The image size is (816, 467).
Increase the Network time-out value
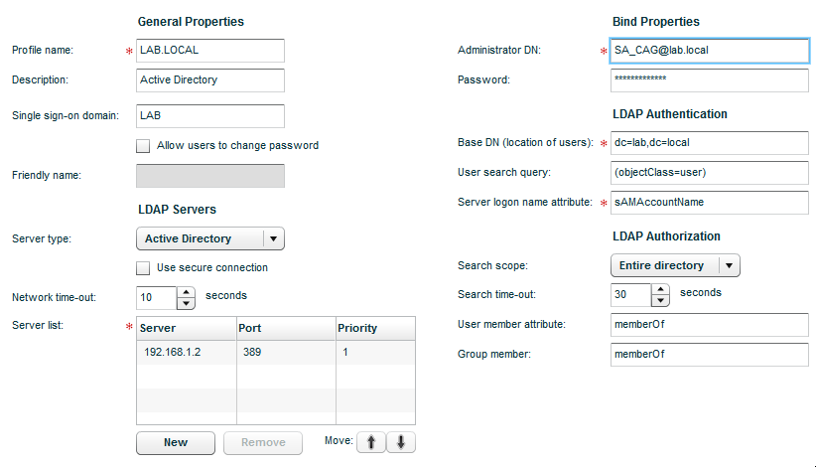[x=186, y=292]
